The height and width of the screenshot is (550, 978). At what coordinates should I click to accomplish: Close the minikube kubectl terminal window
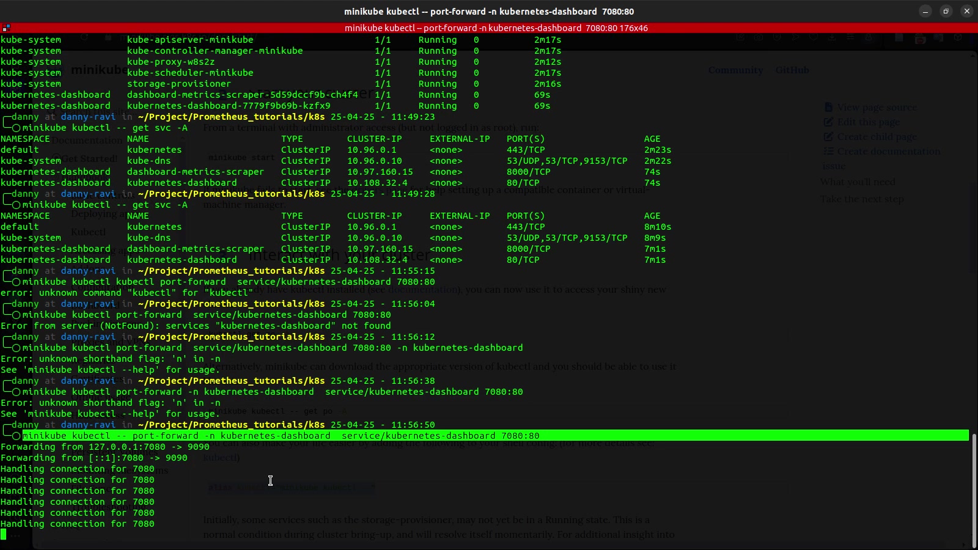pos(966,11)
